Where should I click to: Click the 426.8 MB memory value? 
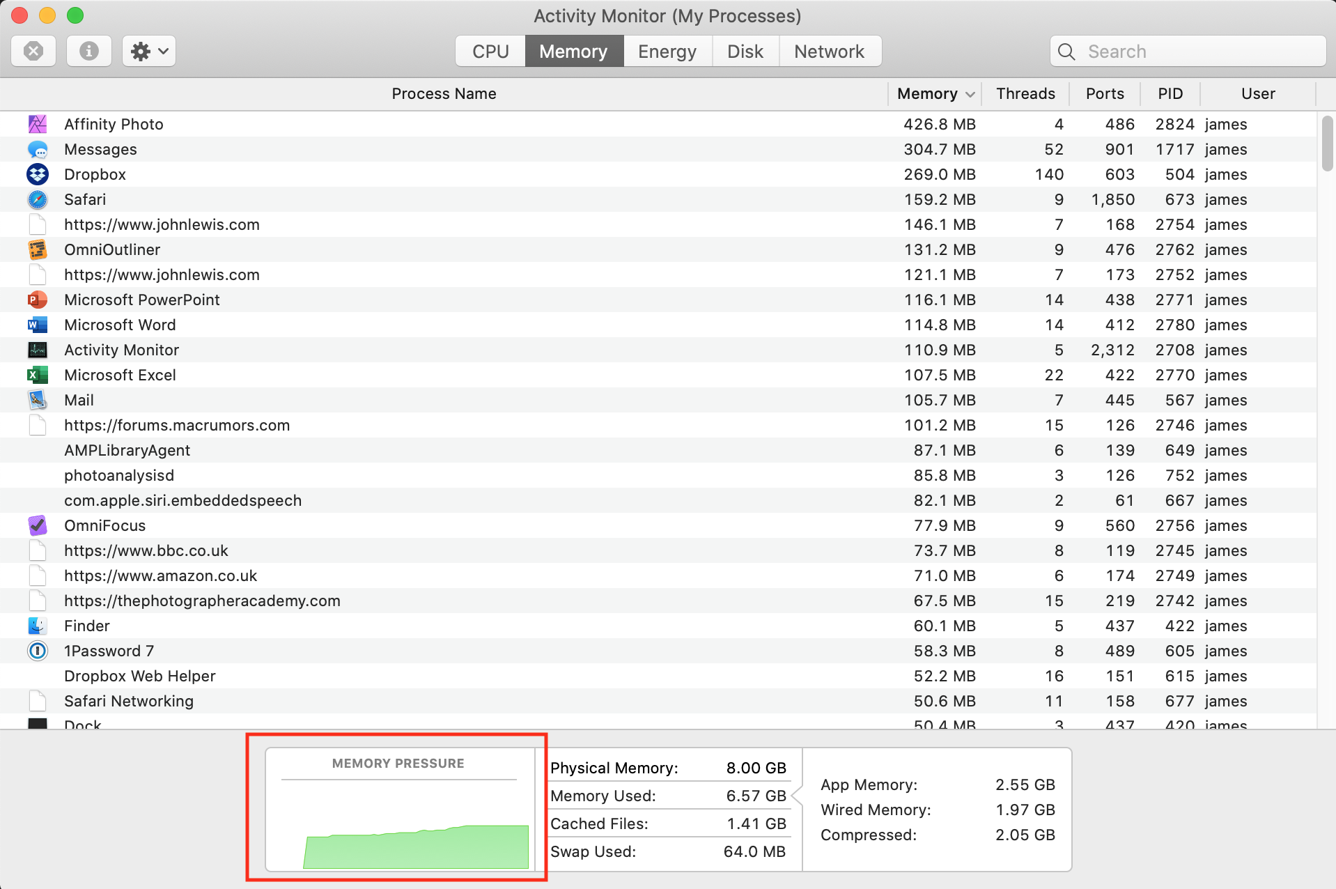pos(940,124)
